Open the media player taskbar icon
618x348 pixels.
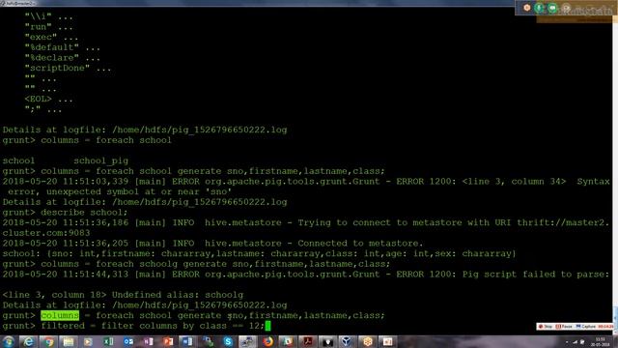88,341
